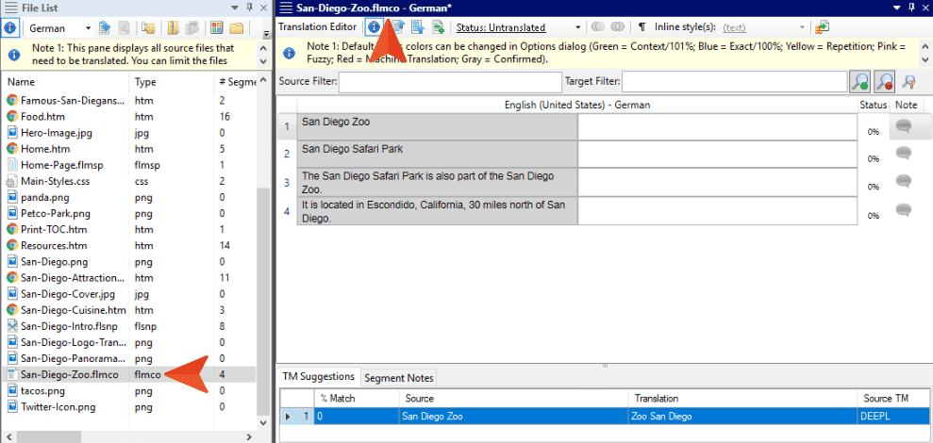Toggle the paragraph marks pilcrow button
Viewport: 933px width, 443px height.
click(x=641, y=27)
